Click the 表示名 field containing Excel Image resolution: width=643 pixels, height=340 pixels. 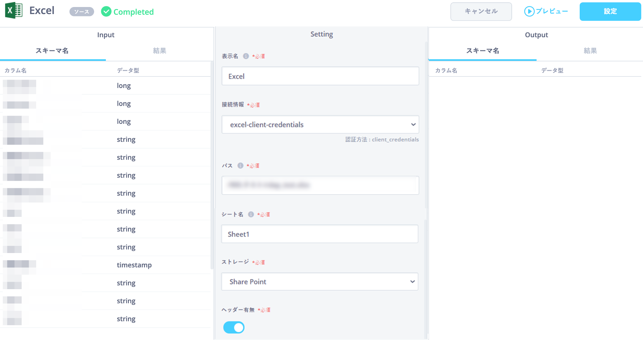(320, 76)
